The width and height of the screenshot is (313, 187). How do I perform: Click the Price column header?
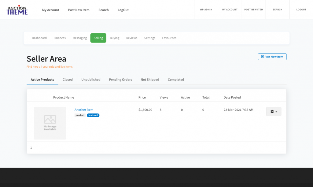tap(142, 97)
